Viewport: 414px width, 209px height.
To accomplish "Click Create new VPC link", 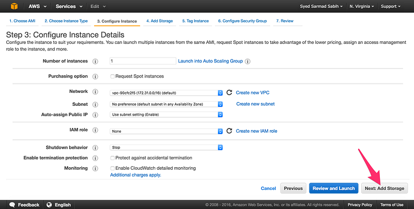I will (x=253, y=93).
